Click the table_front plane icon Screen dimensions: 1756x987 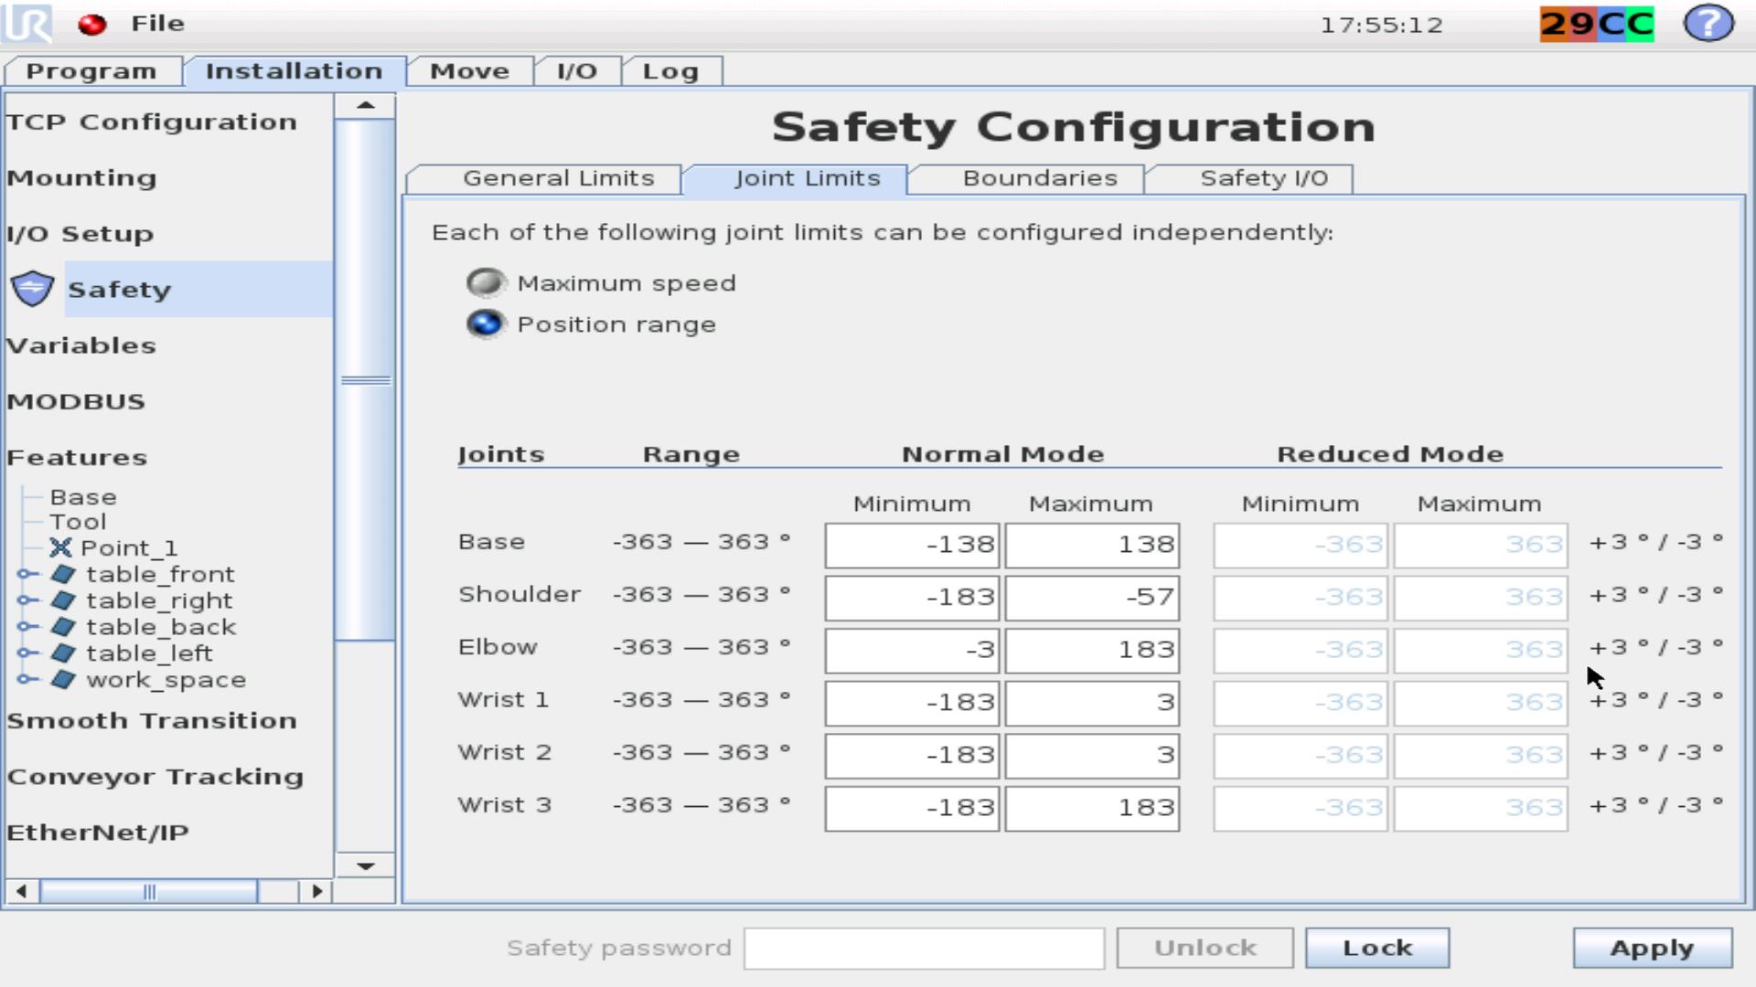[63, 574]
